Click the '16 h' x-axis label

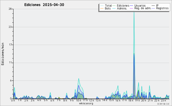(x=118, y=100)
